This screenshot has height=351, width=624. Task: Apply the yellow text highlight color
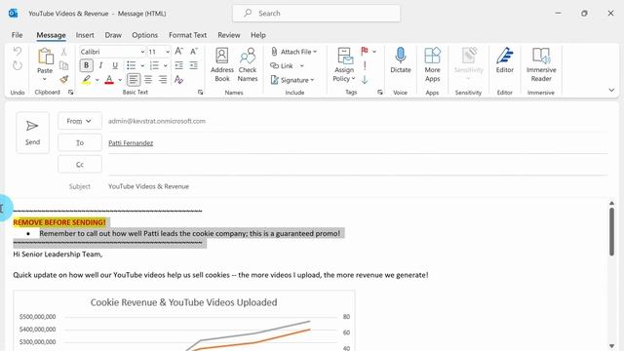87,80
